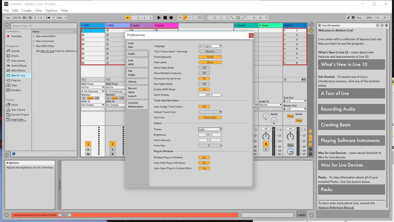This screenshot has width=394, height=222.
Task: Switch to the Audio preferences tab
Action: coord(137,54)
